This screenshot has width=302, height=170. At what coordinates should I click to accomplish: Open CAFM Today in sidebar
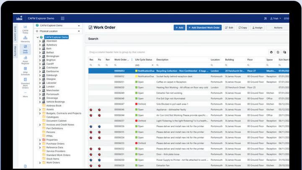click(25, 29)
